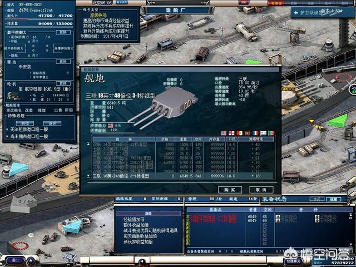Open the 出售 ship management menu item
356x267 pixels.
click(x=56, y=110)
